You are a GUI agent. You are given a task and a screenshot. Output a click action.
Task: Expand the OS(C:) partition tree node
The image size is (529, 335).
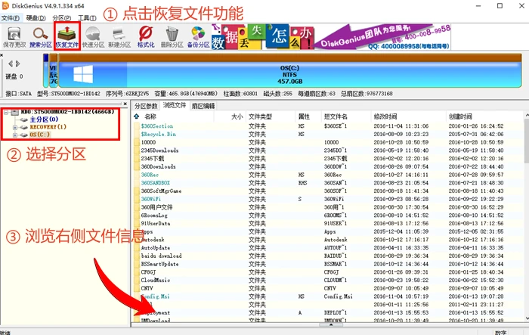pyautogui.click(x=16, y=135)
